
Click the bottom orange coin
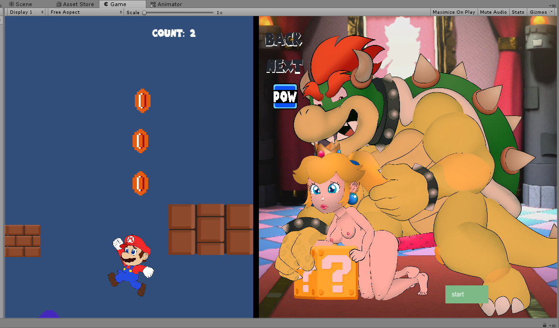[140, 184]
